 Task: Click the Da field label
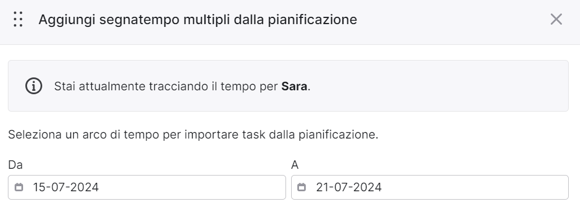click(x=15, y=165)
